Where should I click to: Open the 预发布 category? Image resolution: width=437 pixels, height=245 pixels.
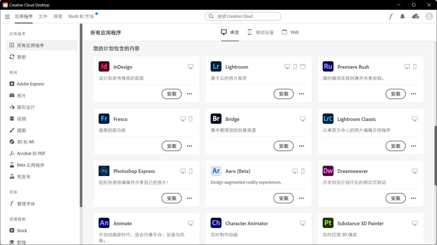coord(41,177)
